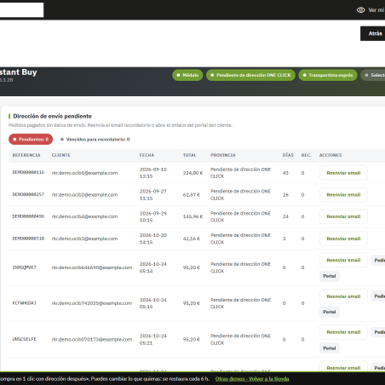Click the Transportista exprés pill
385x385 pixels.
328,75
